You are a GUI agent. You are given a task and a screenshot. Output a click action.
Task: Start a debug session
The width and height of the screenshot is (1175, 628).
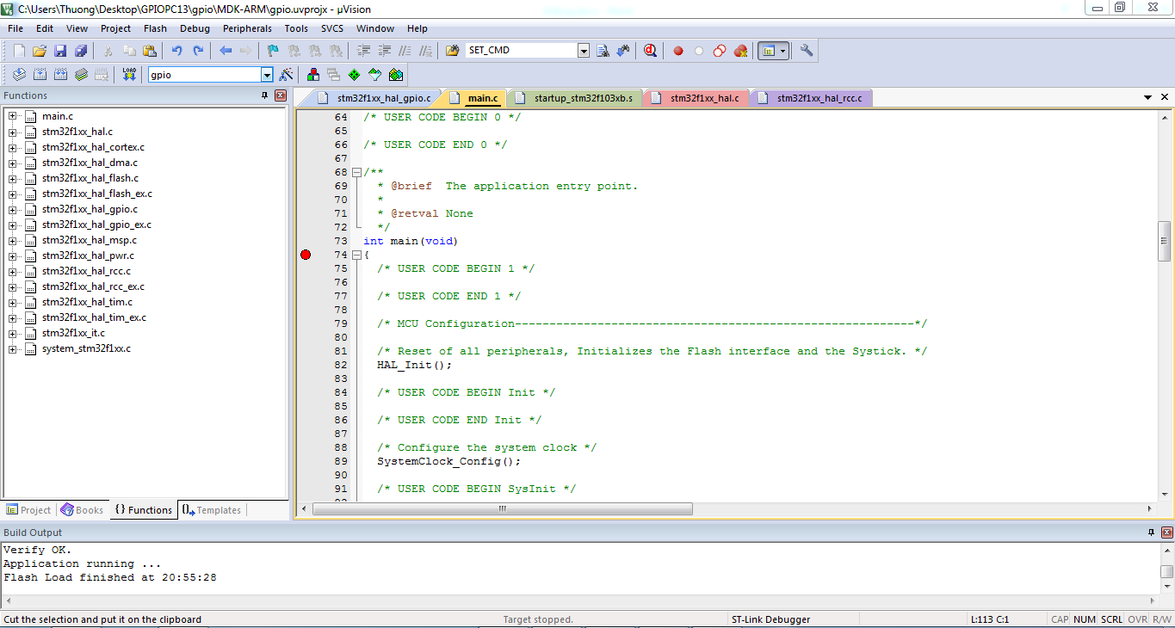tap(651, 50)
